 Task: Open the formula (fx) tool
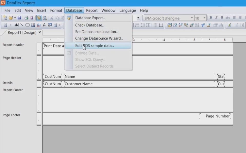(44, 25)
